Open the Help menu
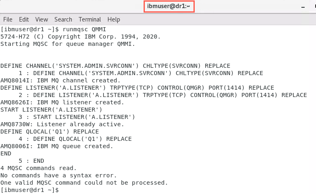 tap(114, 19)
